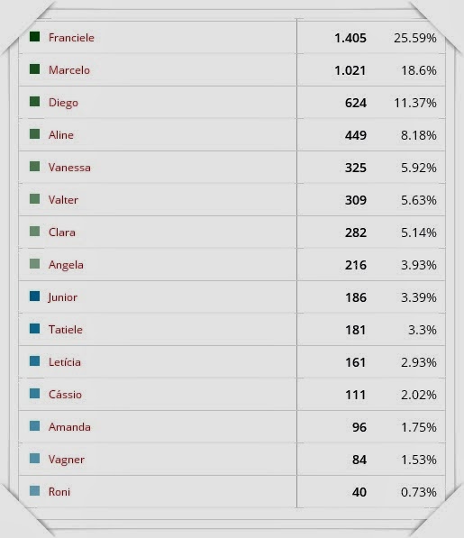Click the Tatiele name link
The image size is (464, 538).
(x=66, y=330)
